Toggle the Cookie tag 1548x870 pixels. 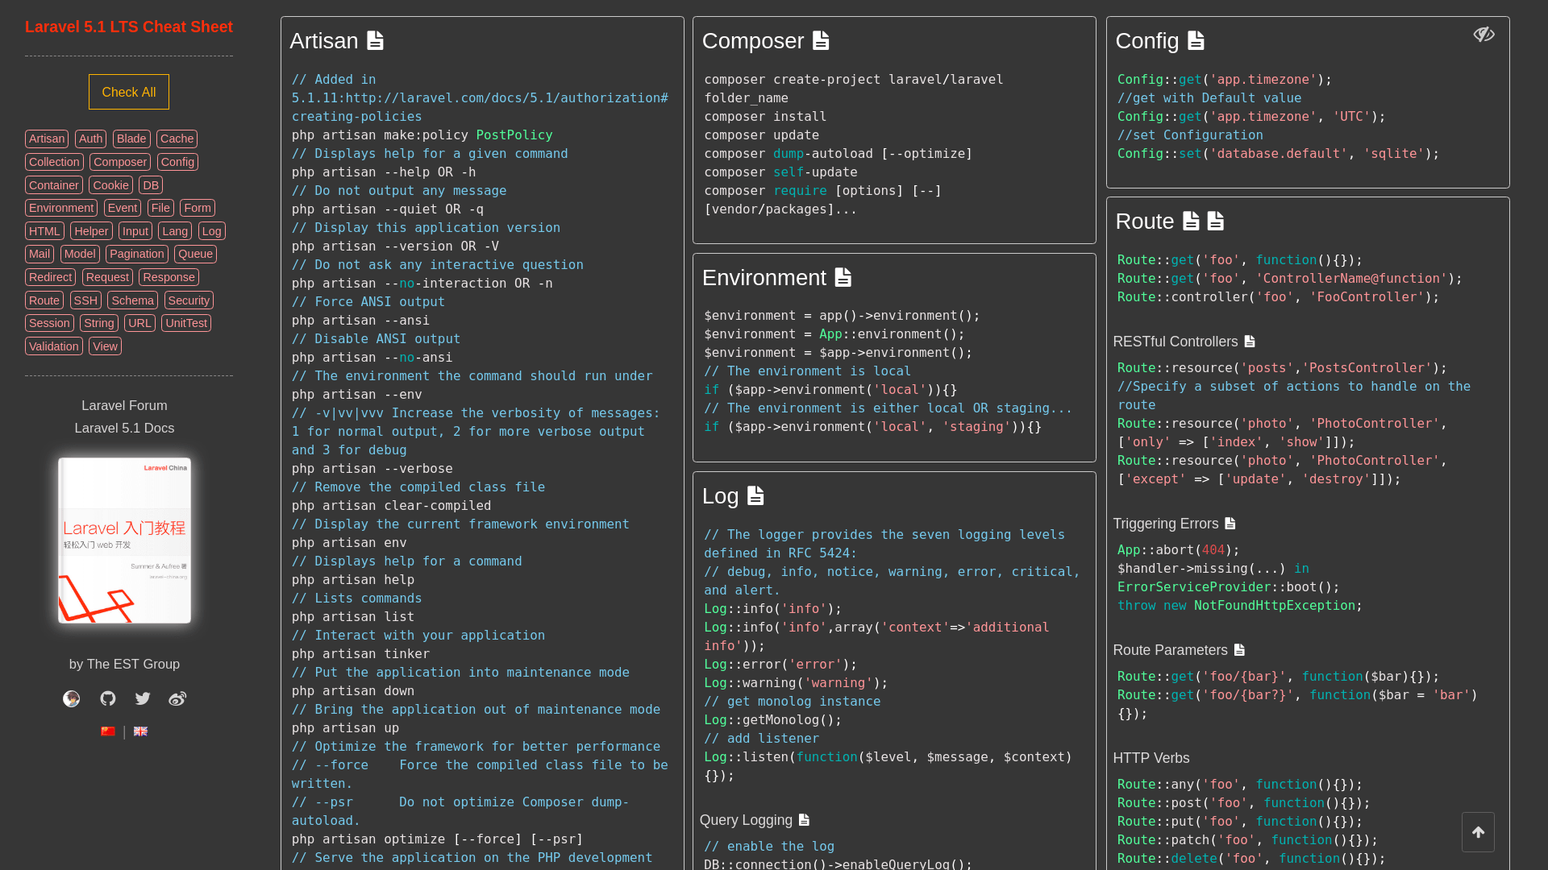(x=110, y=185)
